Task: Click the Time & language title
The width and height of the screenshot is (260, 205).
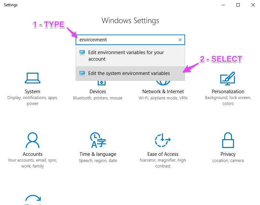Action: point(98,154)
